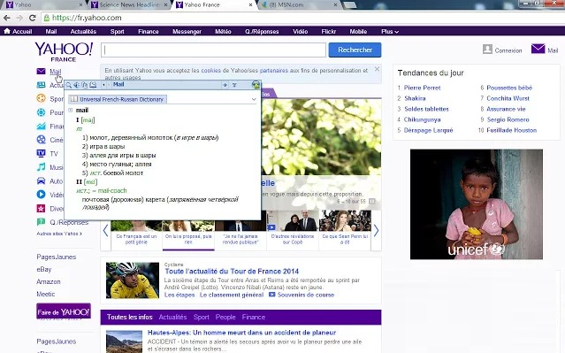Click the purple Mail envelope icon in left sidebar
This screenshot has width=565, height=353.
click(x=41, y=71)
